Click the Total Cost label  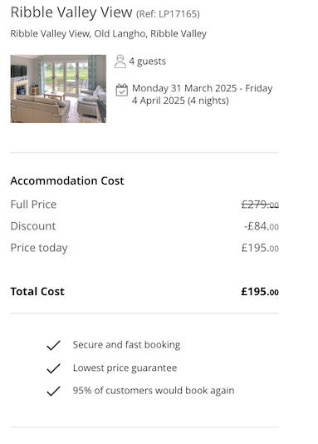(x=37, y=292)
